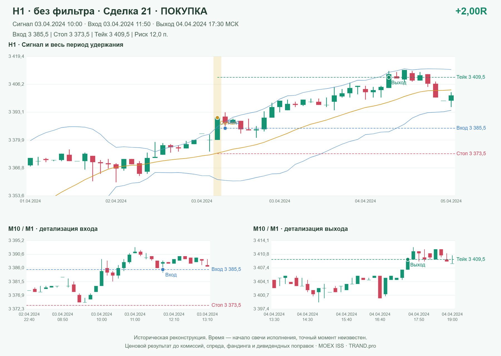The image size is (501, 356).
Task: Click the '04.04.2024 17:50' time axis label
Action: [419, 317]
